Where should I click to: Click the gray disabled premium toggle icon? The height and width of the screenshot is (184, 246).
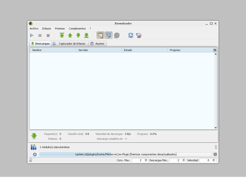(x=117, y=35)
